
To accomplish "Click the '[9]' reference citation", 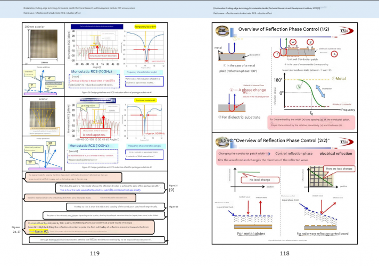I will click(x=171, y=189).
